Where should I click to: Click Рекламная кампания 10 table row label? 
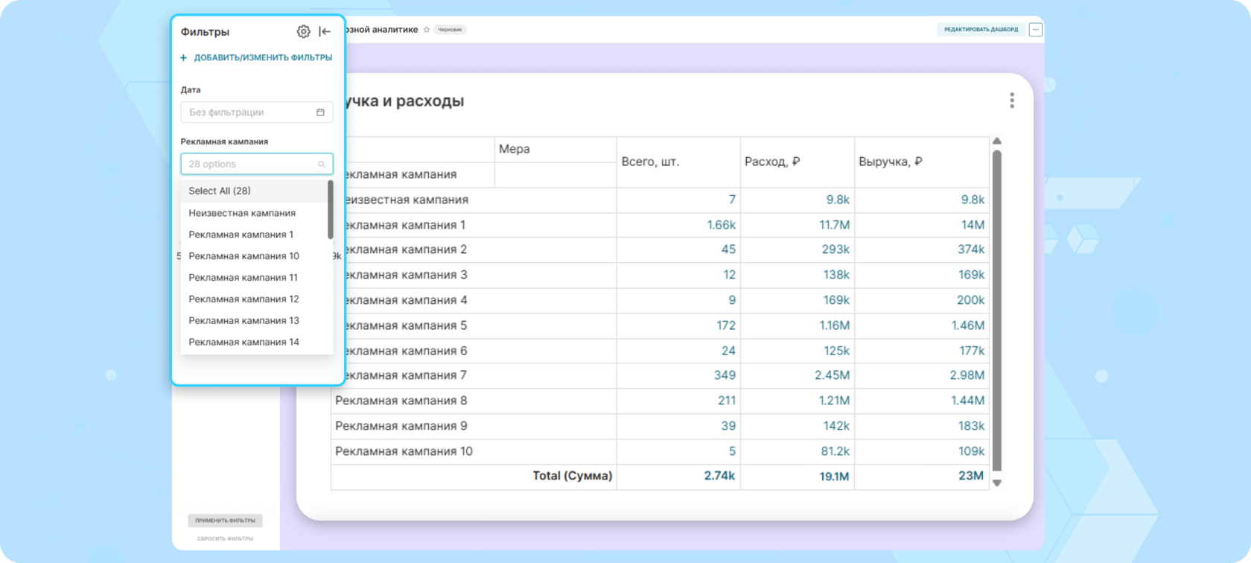[x=404, y=451]
